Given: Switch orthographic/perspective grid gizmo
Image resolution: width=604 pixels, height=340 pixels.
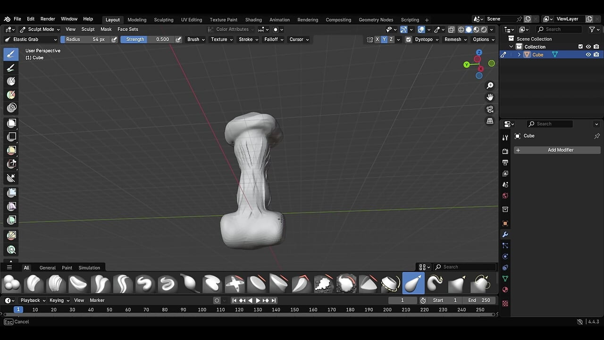Looking at the screenshot, I should coord(490,121).
